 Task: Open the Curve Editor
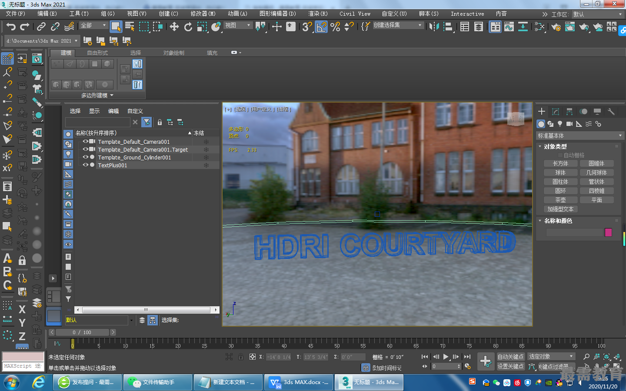coord(509,27)
